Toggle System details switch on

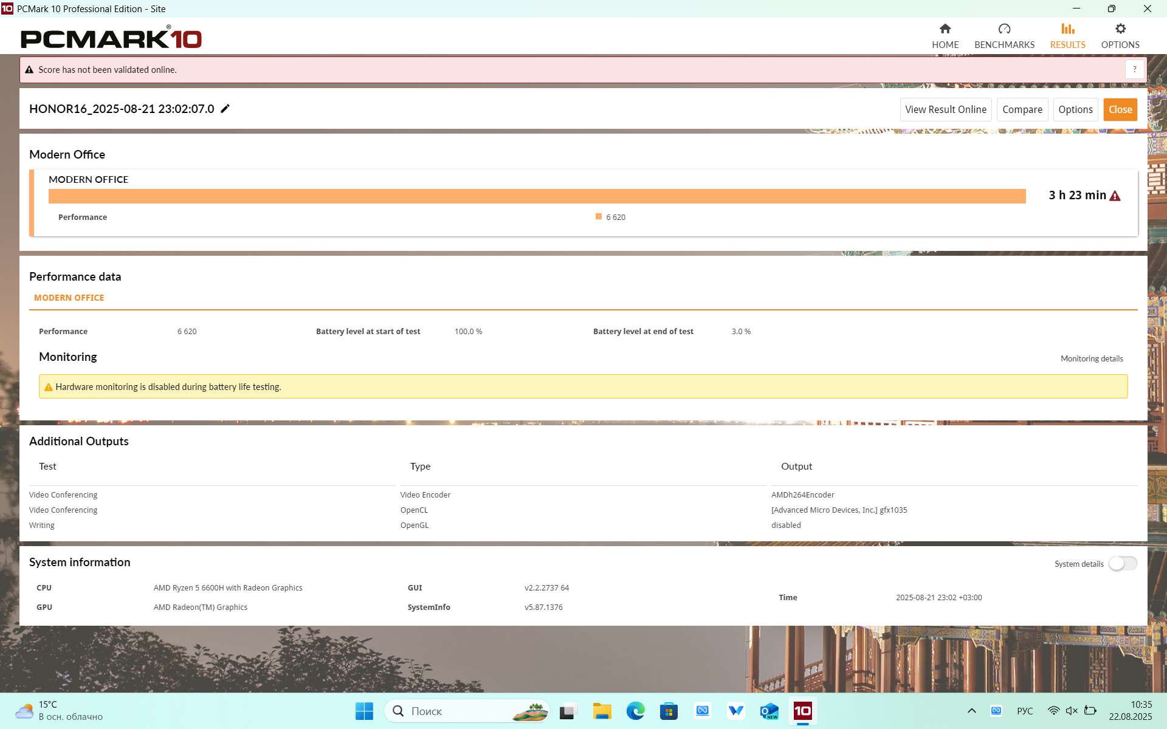pyautogui.click(x=1122, y=564)
